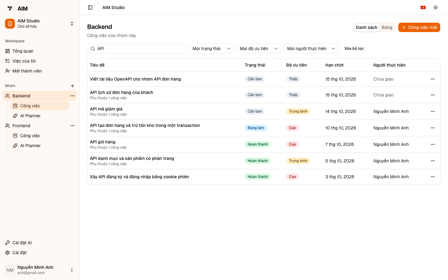Open task Xây API đăng ký và đăng nhập
The width and height of the screenshot is (448, 280).
(x=139, y=177)
